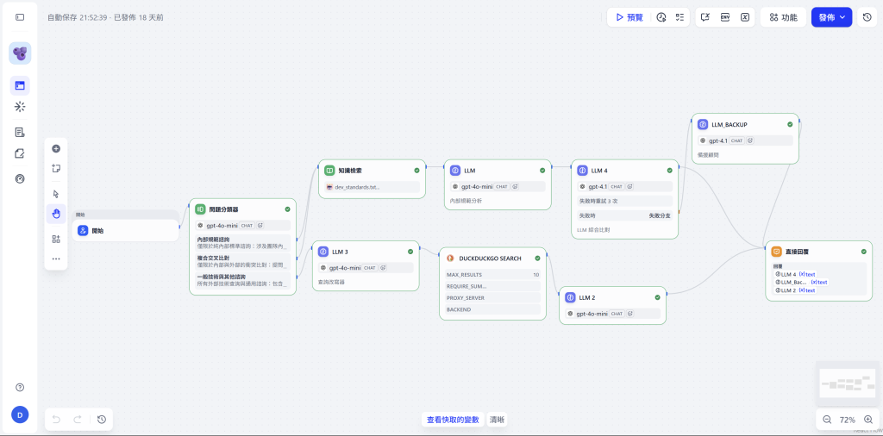Open the help question mark icon

point(20,387)
